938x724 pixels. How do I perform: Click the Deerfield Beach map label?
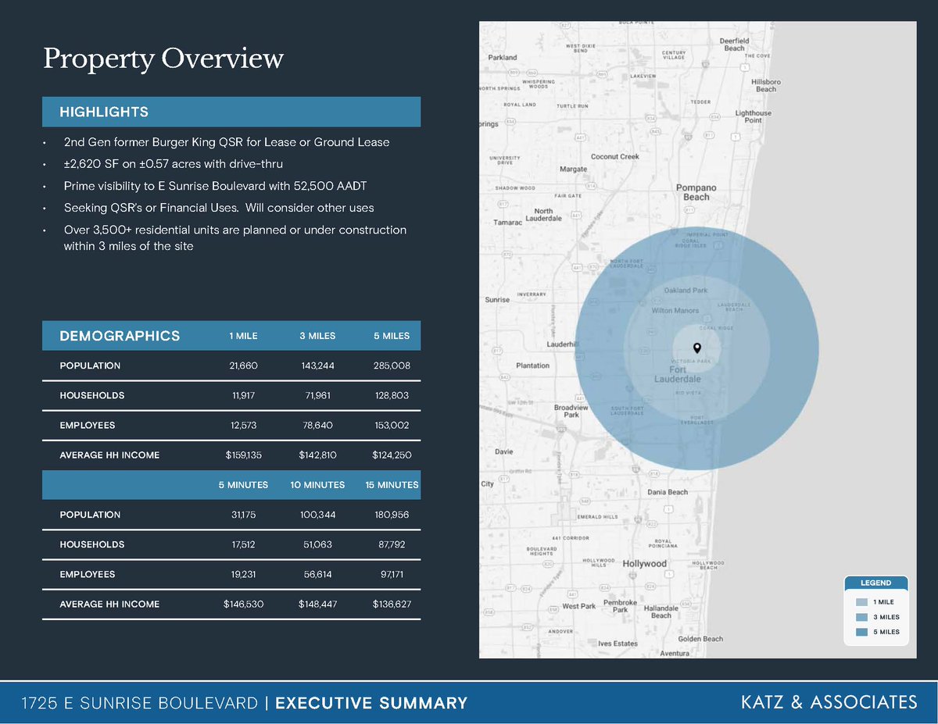734,45
